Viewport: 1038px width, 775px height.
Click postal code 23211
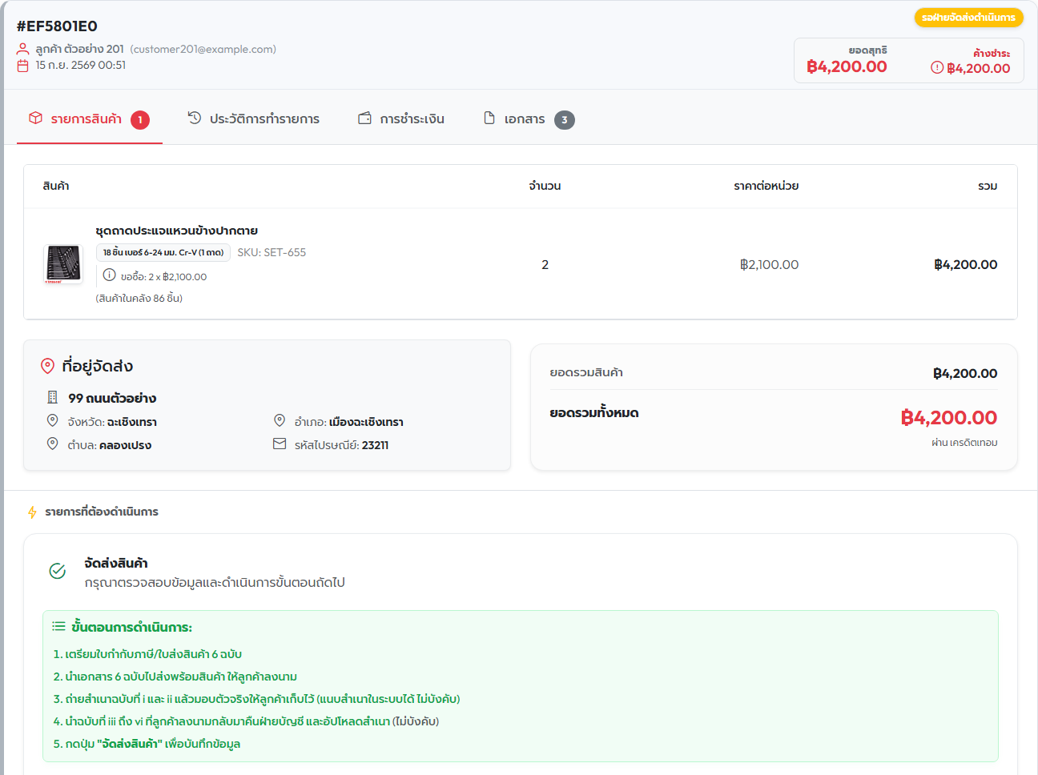(376, 445)
